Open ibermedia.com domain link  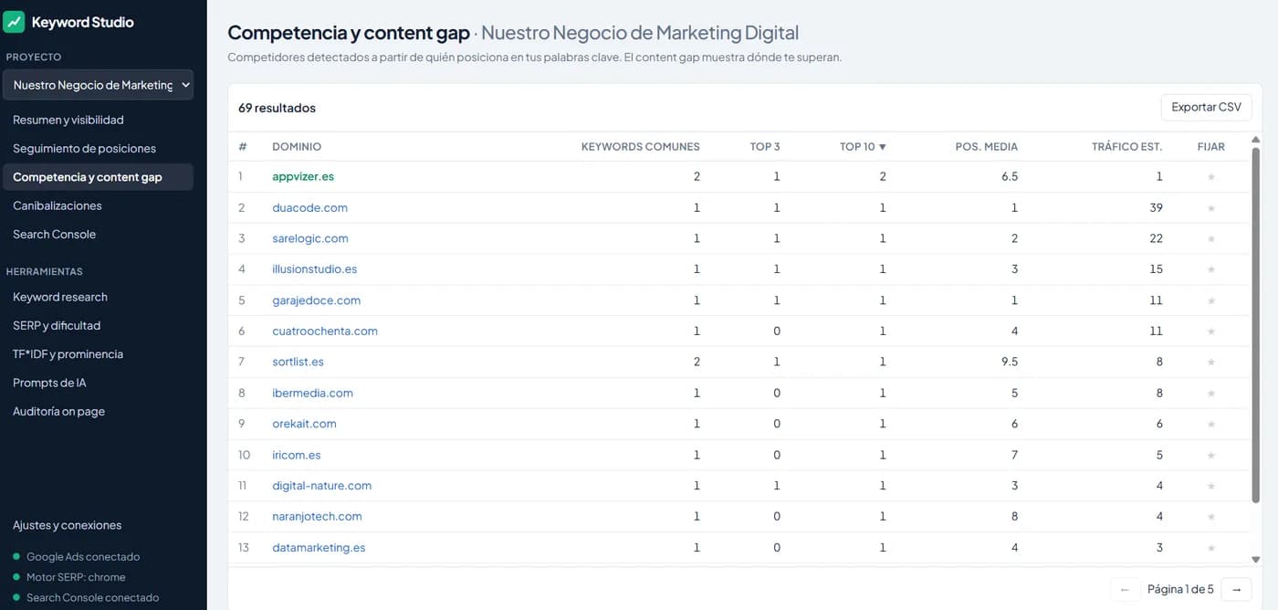(x=312, y=394)
